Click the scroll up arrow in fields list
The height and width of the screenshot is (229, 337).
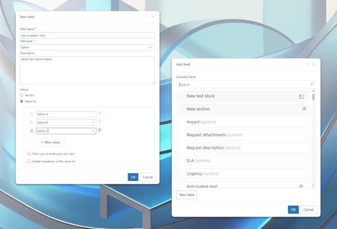(313, 91)
